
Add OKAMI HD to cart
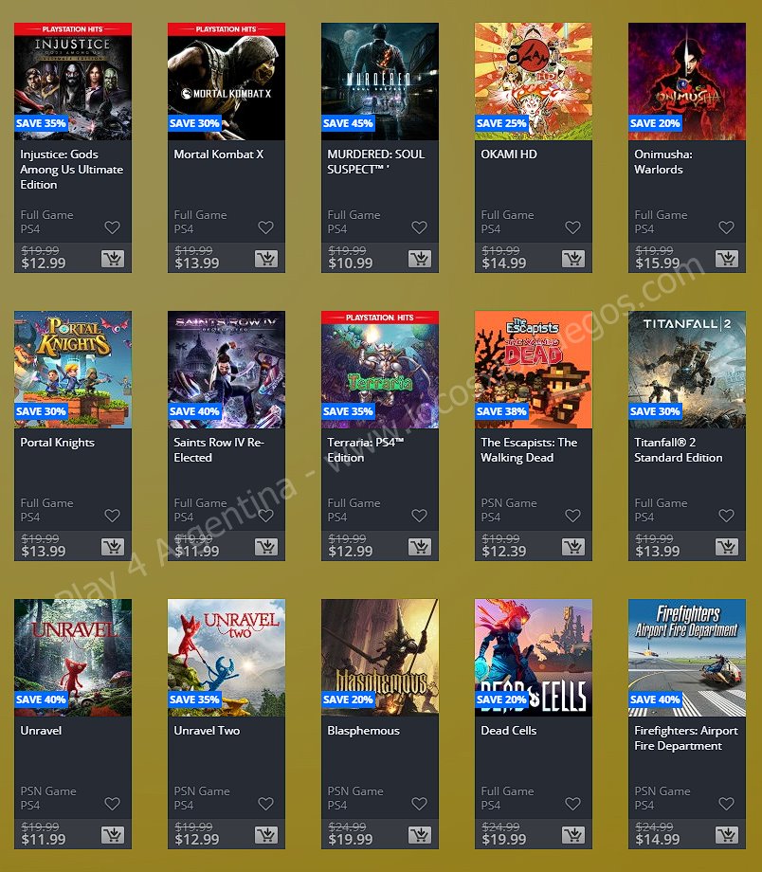tap(572, 259)
